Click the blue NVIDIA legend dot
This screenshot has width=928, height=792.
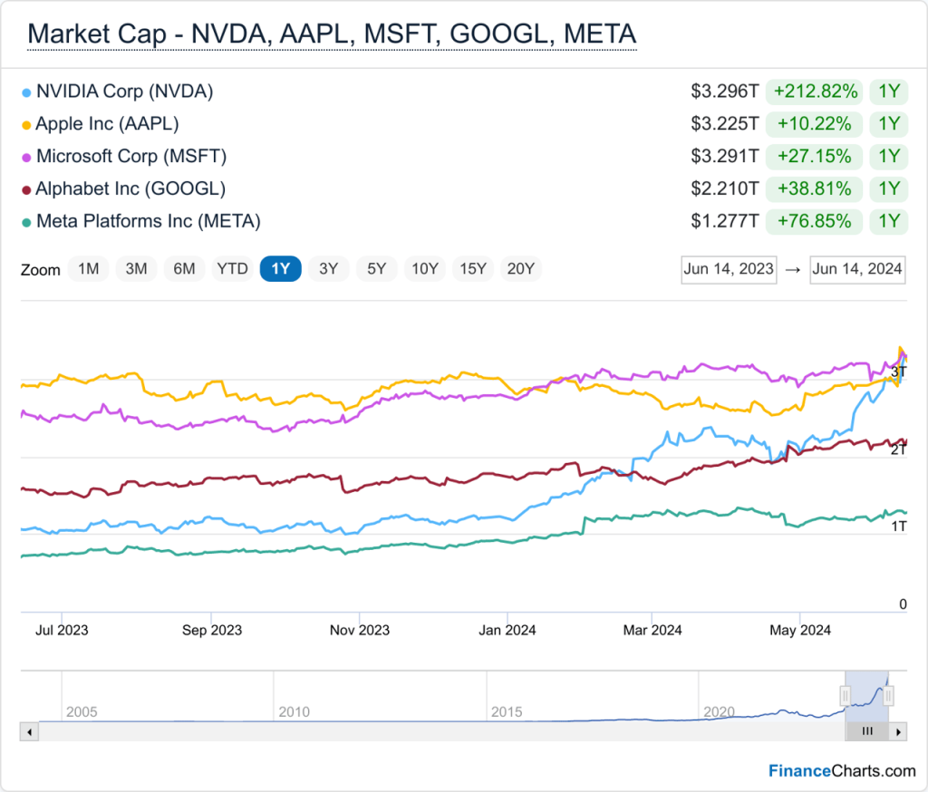[26, 93]
